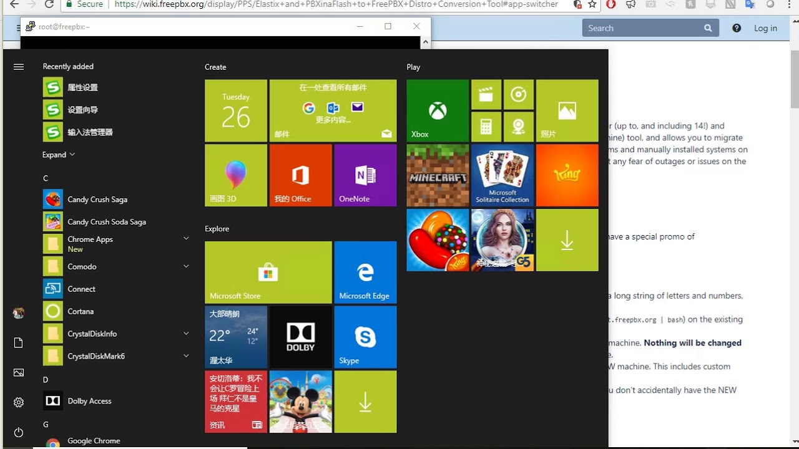Screen dimensions: 799x449
Task: Open the 照片 photos tile
Action: [567, 110]
